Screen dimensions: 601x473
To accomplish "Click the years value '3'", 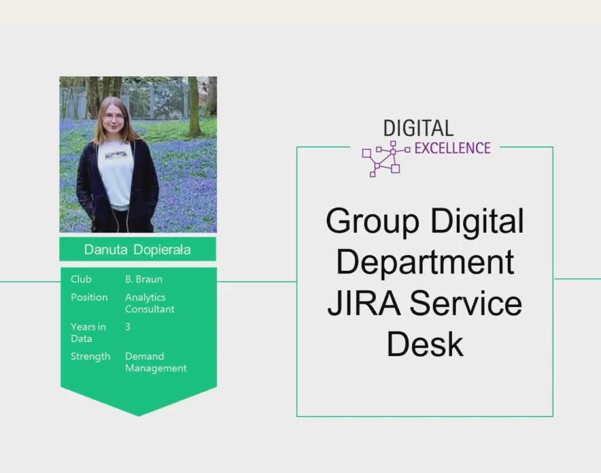I will coord(128,327).
